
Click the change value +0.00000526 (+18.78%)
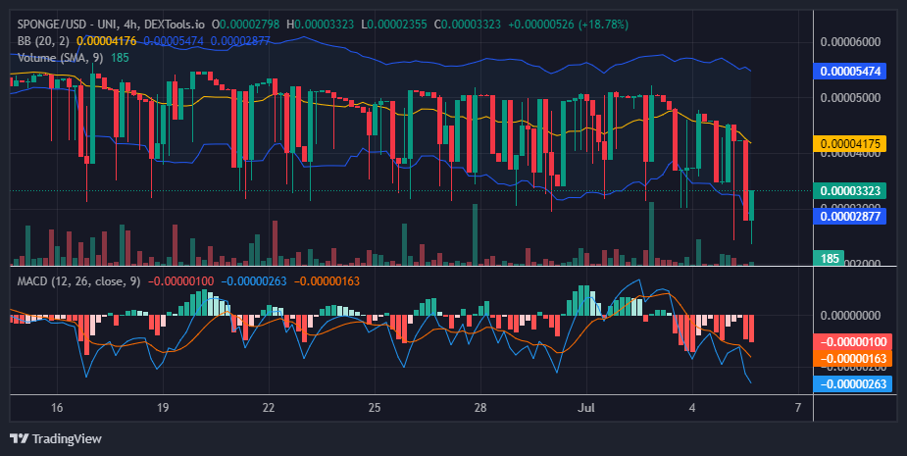point(568,25)
